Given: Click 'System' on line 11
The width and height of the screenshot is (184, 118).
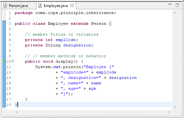Looking at the screenshot, I should (43, 67).
